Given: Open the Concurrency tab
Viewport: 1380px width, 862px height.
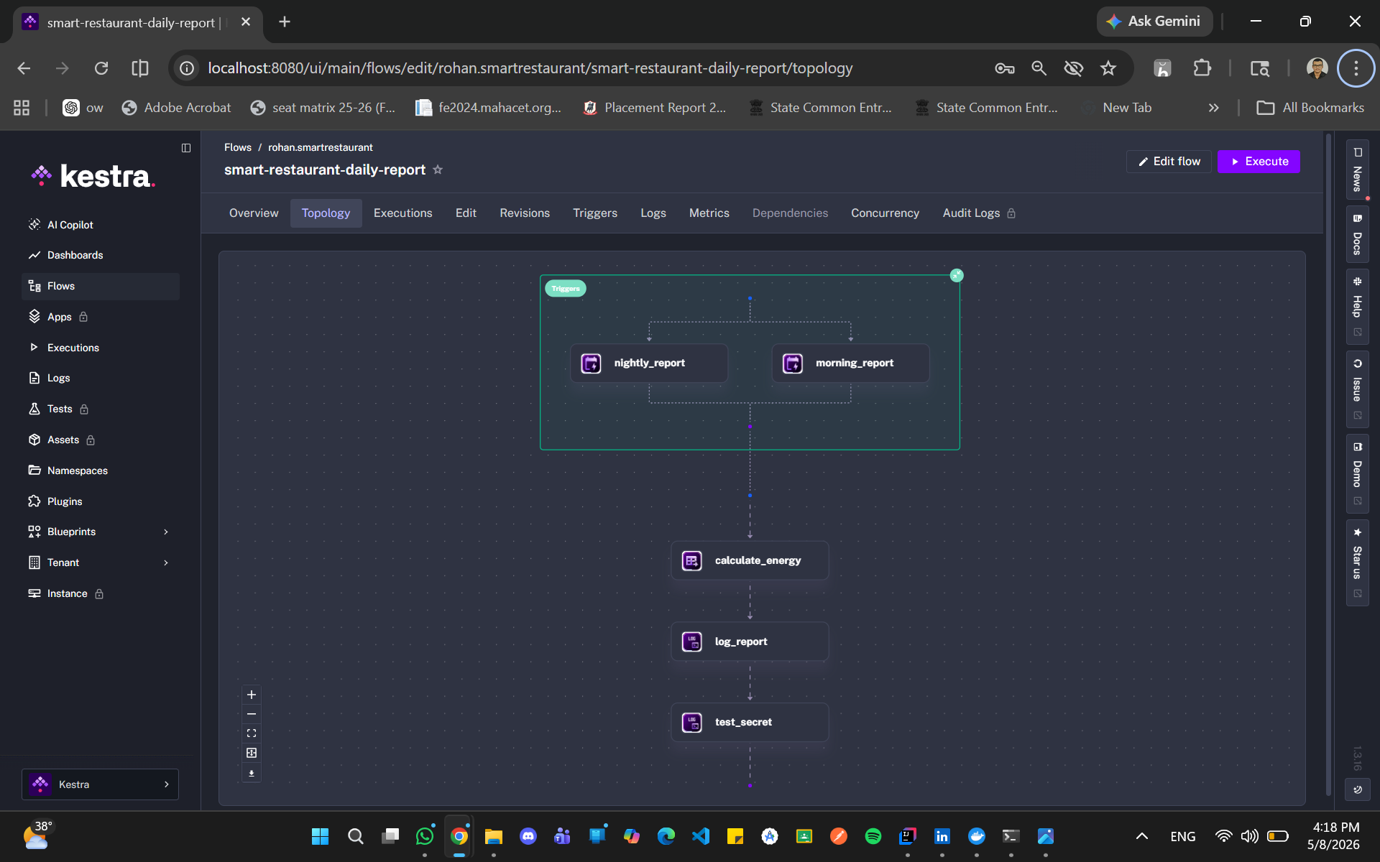Looking at the screenshot, I should [x=885, y=213].
